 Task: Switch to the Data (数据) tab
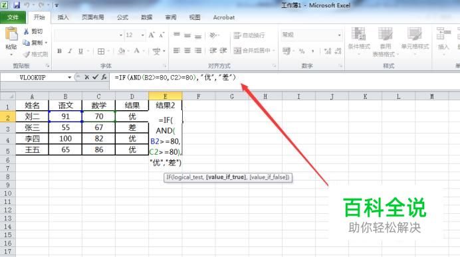tap(147, 17)
